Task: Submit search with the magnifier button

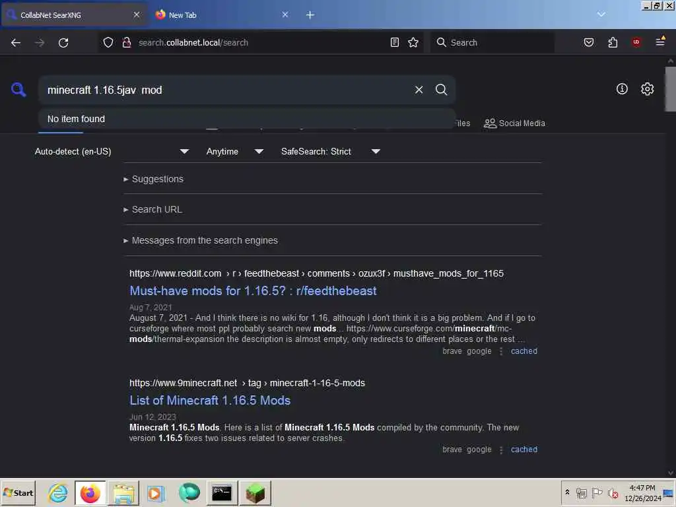Action: 441,90
